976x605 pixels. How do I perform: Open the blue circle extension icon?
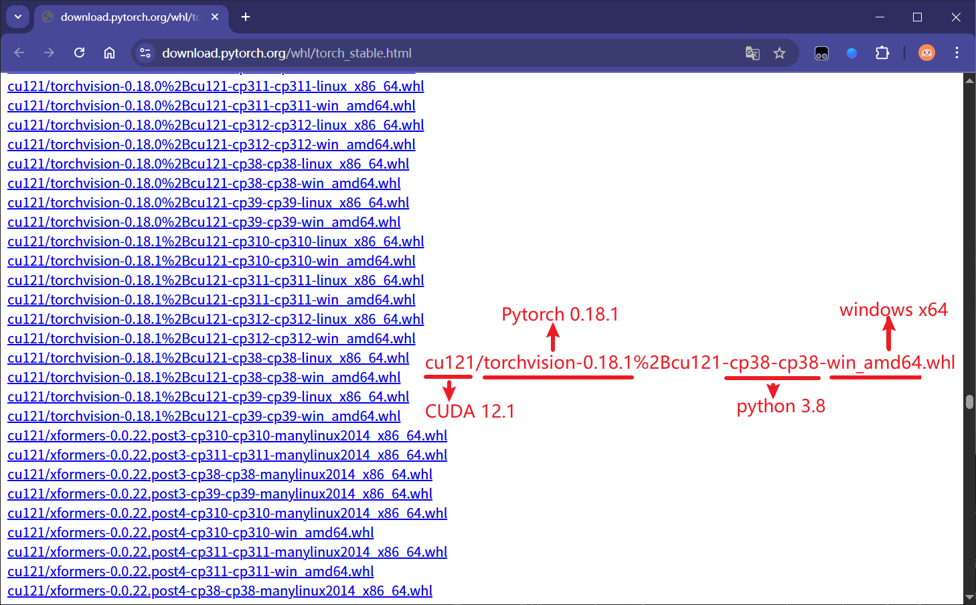tap(851, 53)
